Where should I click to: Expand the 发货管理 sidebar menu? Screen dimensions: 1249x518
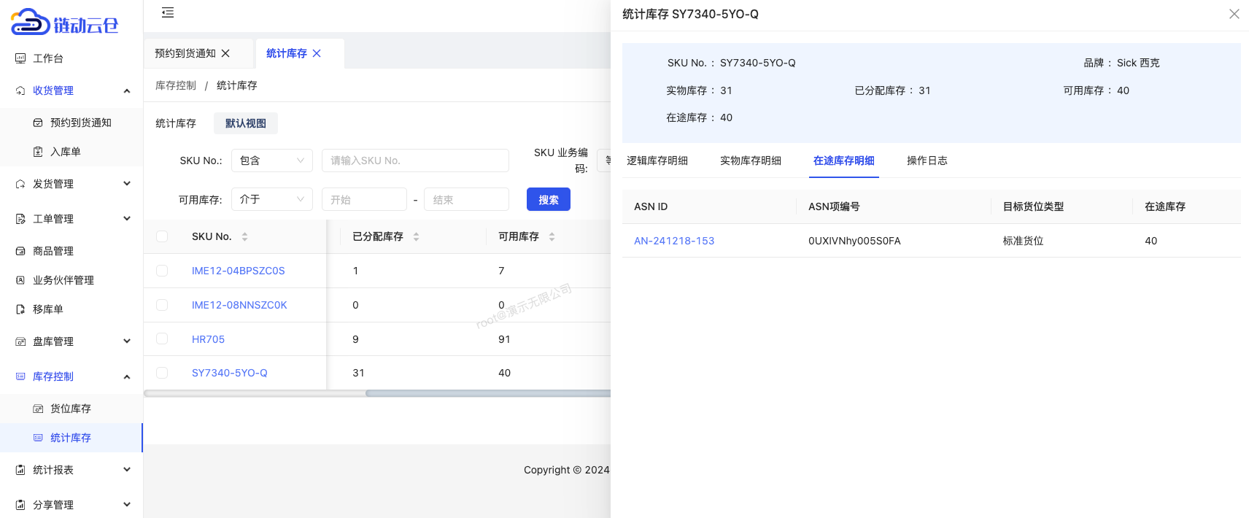click(x=71, y=184)
